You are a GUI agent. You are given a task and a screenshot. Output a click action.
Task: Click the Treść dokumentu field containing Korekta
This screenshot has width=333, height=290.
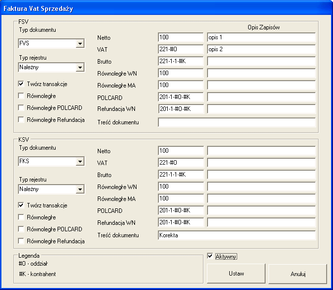(x=237, y=235)
